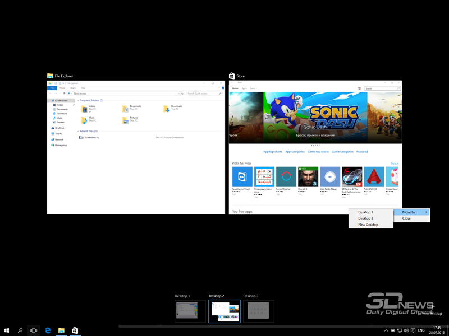
Task: Open the Windows Start button
Action: point(7,330)
